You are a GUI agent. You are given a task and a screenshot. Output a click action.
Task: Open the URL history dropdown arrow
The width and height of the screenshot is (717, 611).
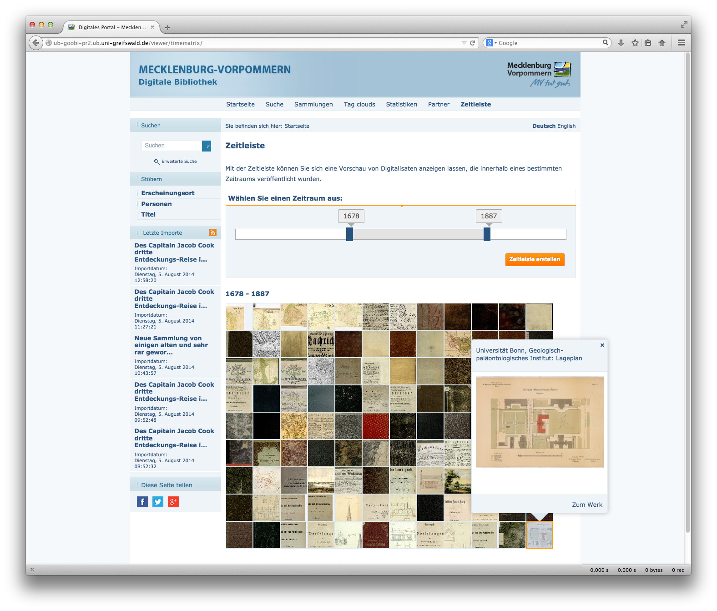tap(464, 43)
